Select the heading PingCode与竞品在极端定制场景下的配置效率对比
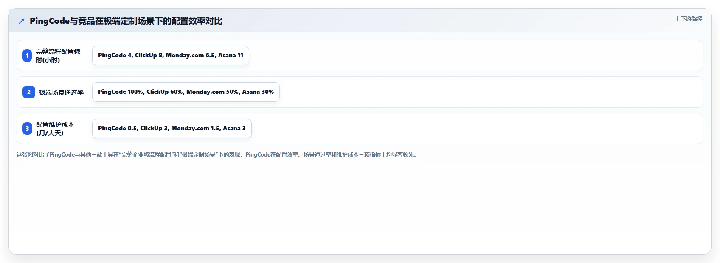Image resolution: width=720 pixels, height=263 pixels. (x=126, y=21)
